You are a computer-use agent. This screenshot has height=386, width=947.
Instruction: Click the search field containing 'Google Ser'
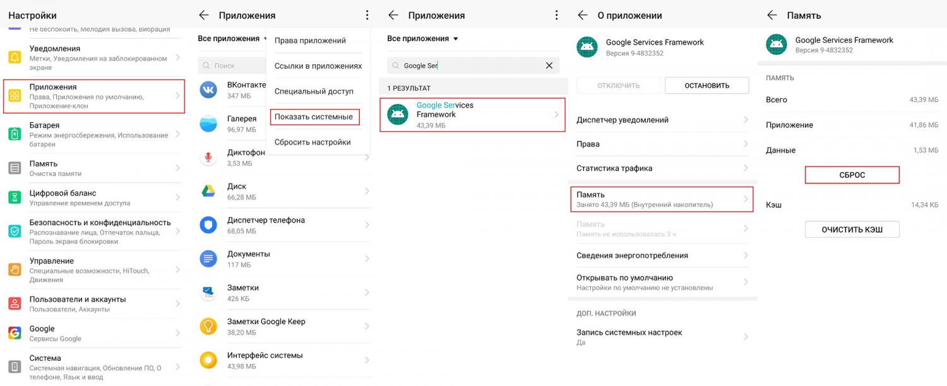click(x=473, y=66)
